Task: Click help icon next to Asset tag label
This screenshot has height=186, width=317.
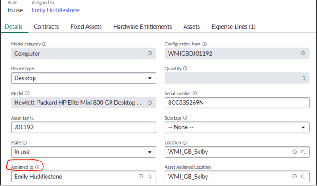Action: (x=32, y=118)
